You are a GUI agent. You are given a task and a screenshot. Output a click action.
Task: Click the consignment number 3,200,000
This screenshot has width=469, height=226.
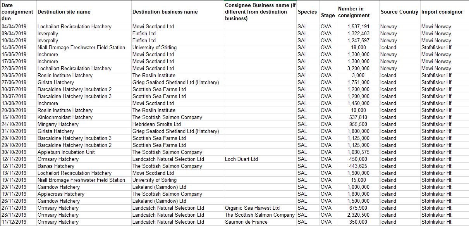pos(358,69)
